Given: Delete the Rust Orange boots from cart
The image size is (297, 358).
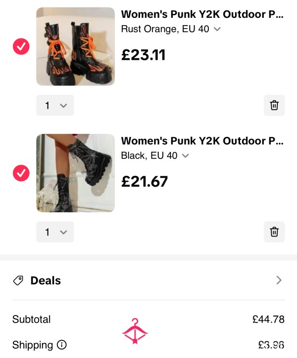Looking at the screenshot, I should coord(274,105).
